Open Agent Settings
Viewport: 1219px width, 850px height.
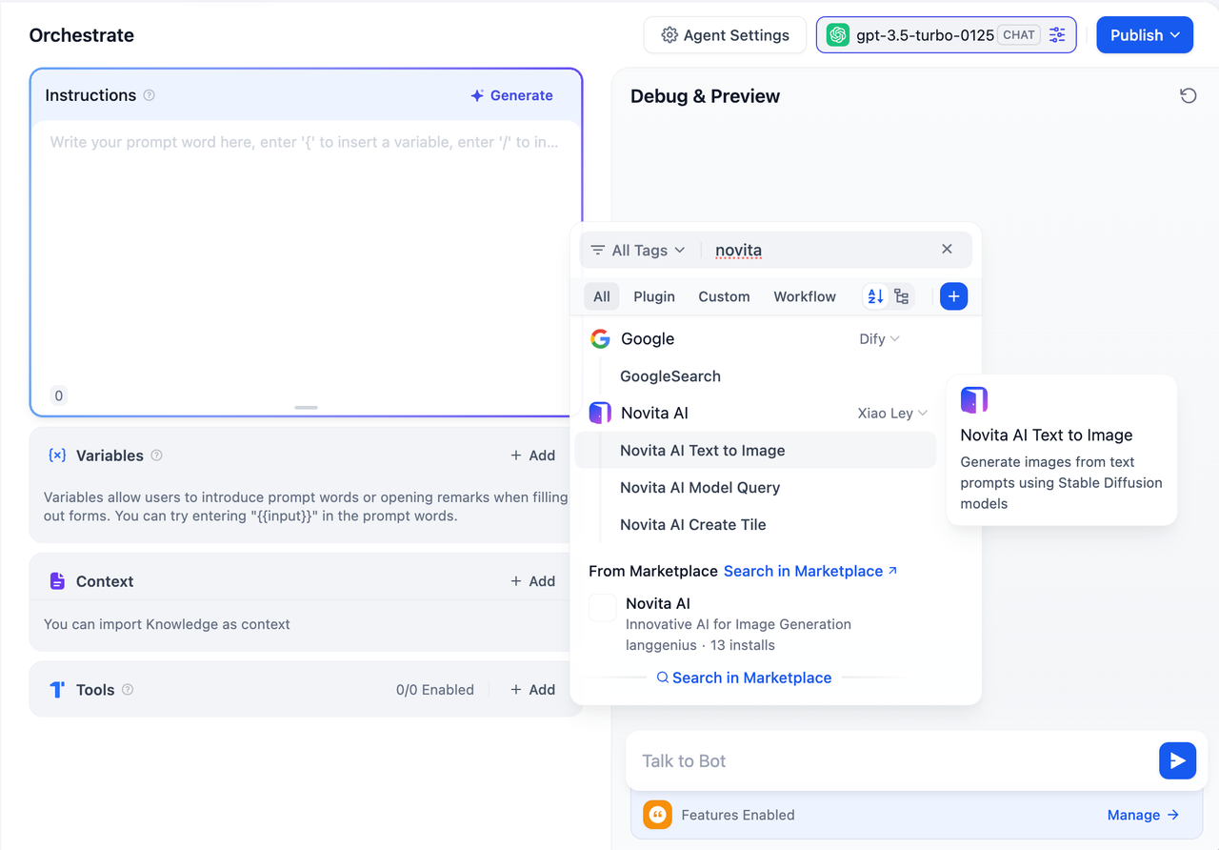click(x=725, y=35)
